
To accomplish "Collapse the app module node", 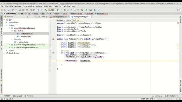I will click(4, 20).
